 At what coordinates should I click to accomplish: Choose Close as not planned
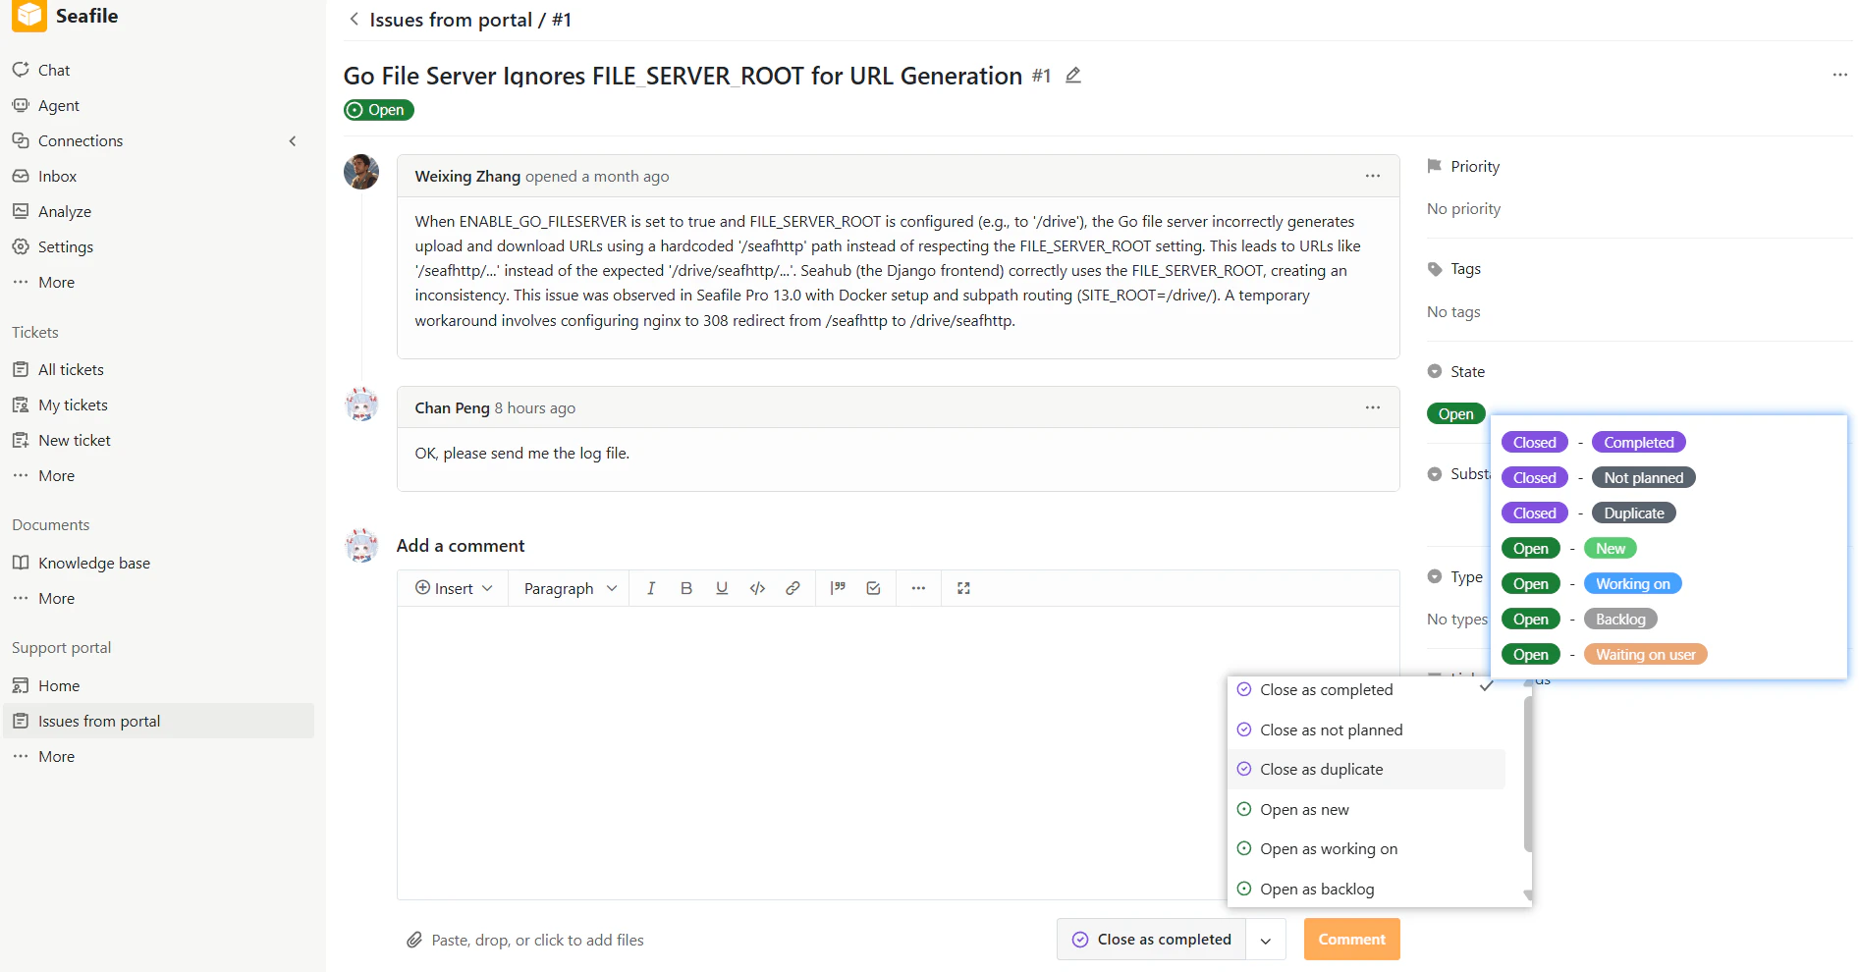pos(1366,729)
